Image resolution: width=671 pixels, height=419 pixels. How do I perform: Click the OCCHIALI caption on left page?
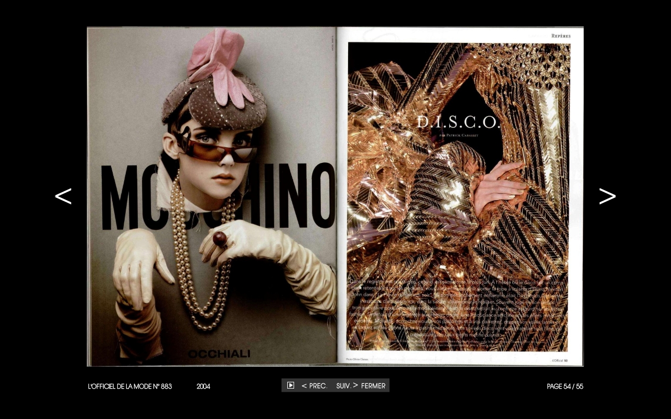(x=219, y=354)
